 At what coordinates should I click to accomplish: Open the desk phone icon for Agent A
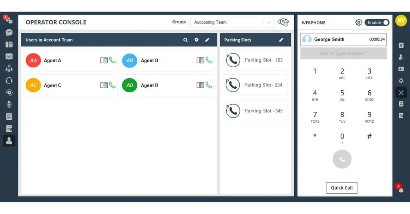tap(104, 60)
